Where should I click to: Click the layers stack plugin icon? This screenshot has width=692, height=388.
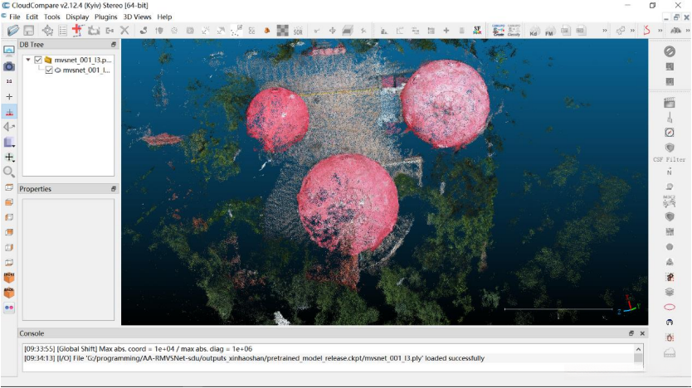click(x=670, y=292)
